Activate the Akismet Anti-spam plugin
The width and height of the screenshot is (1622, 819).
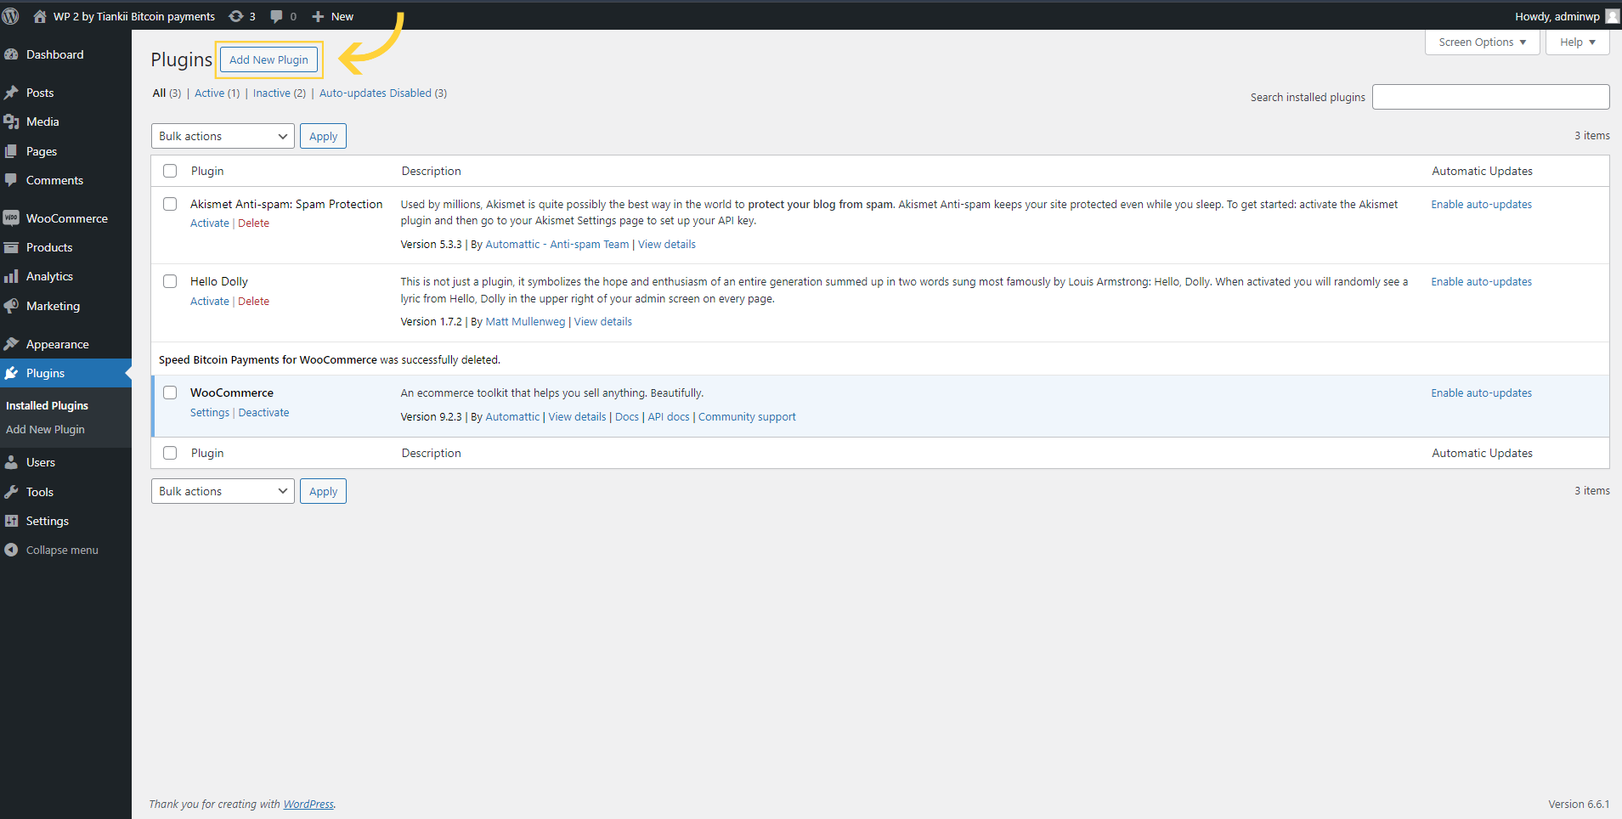click(210, 223)
